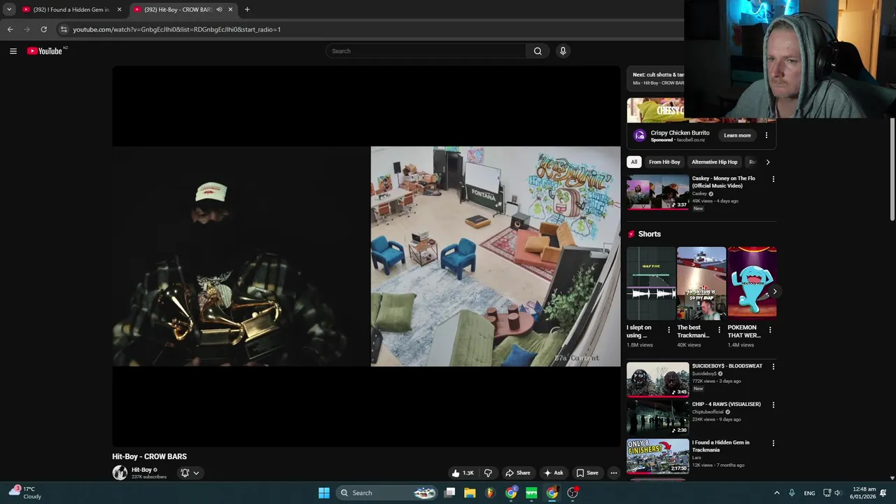Toggle the tray microphone indicator

792,493
